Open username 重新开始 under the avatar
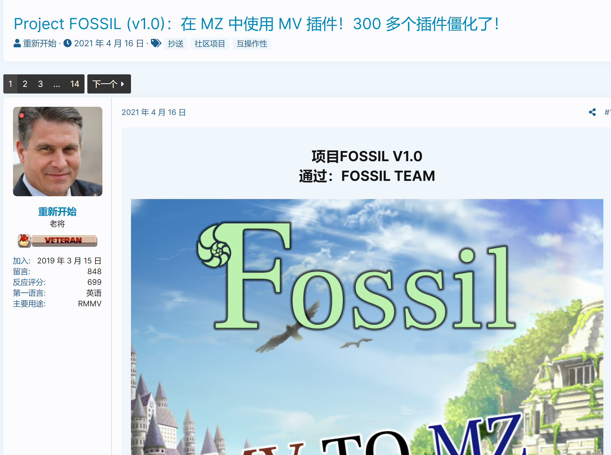 pyautogui.click(x=57, y=212)
